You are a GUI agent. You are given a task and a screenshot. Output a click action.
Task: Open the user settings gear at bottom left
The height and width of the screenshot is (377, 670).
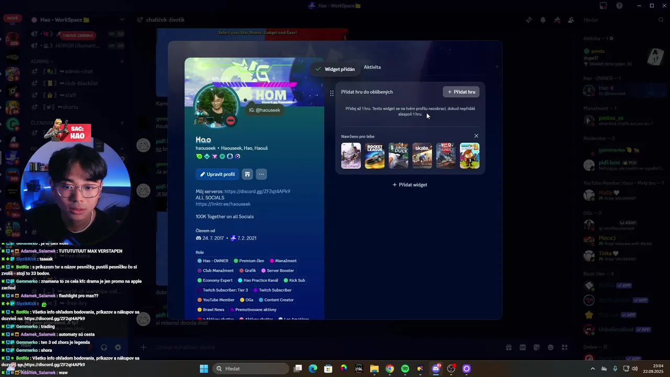pyautogui.click(x=118, y=347)
